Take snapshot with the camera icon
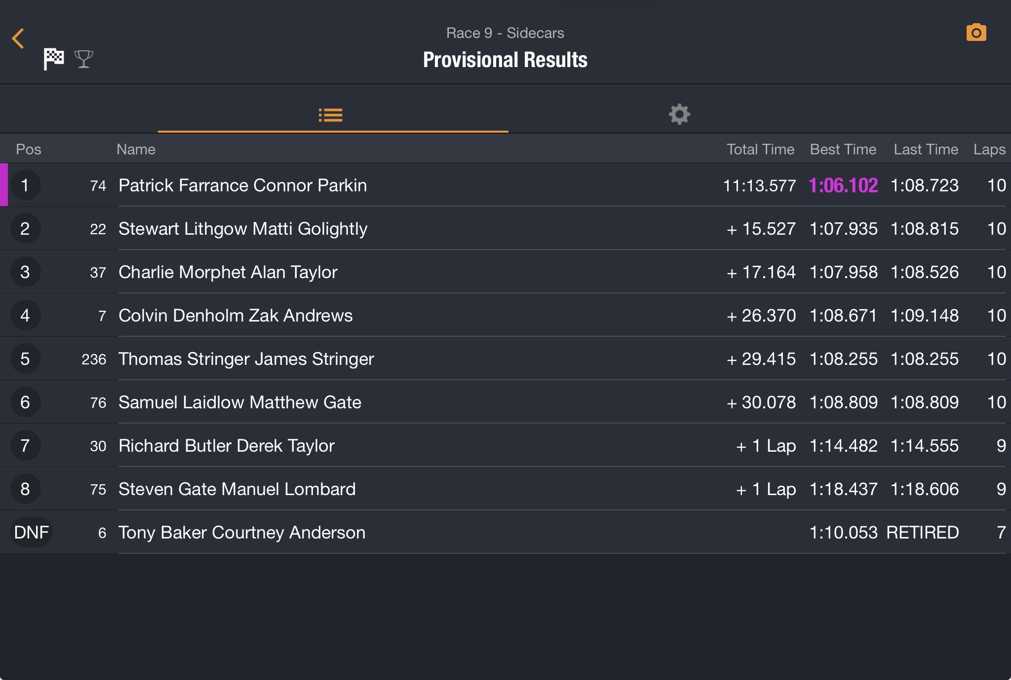The image size is (1011, 680). [x=976, y=33]
